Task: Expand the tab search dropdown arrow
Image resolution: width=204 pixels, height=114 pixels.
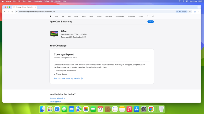Action: coord(199,7)
